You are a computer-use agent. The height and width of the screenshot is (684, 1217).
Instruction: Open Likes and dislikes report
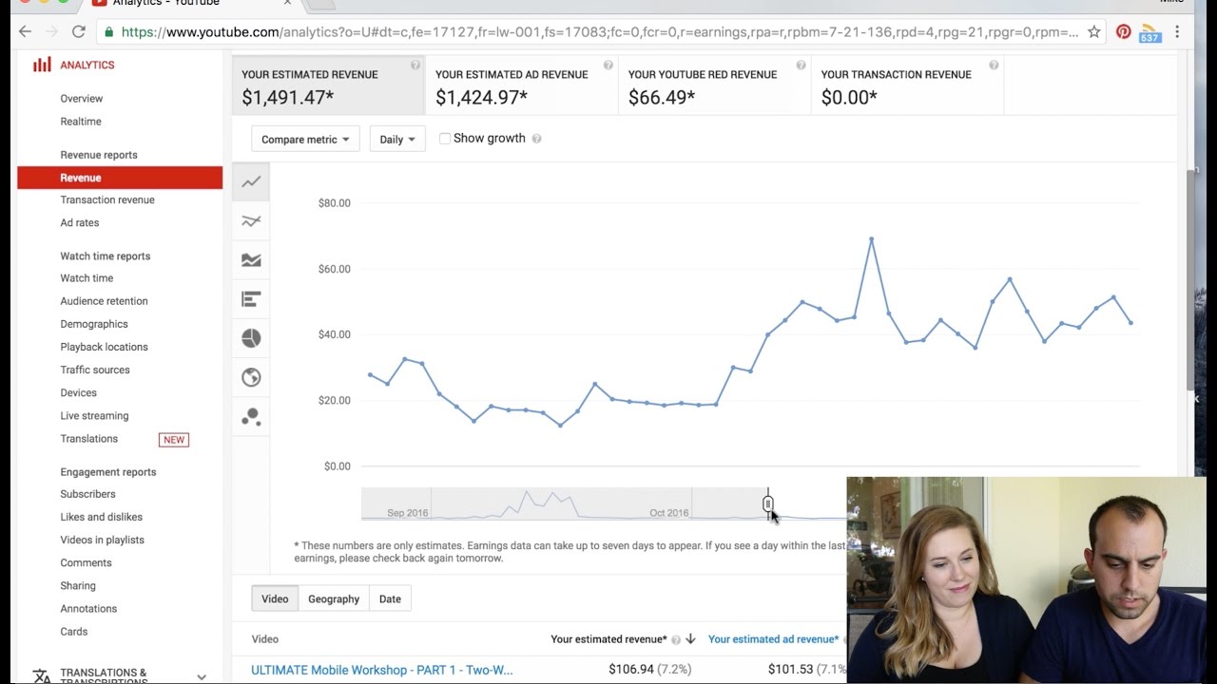102,517
